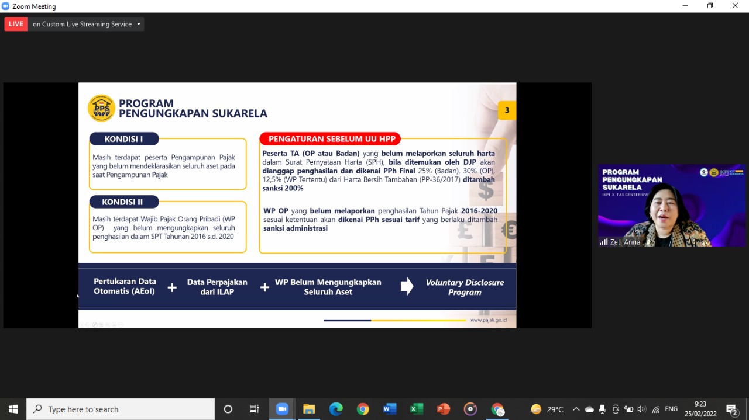Click the www.pajak.go.id link on slide
This screenshot has width=749, height=420.
click(489, 320)
